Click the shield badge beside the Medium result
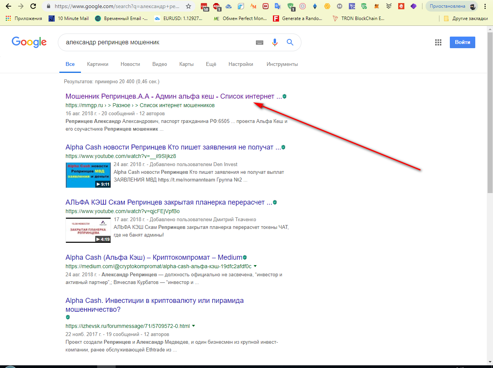The width and height of the screenshot is (493, 368). pos(245,257)
